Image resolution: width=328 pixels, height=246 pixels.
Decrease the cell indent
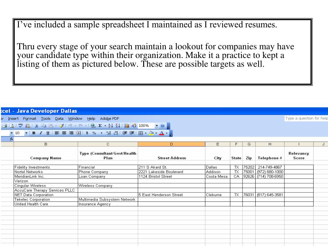pos(125,133)
